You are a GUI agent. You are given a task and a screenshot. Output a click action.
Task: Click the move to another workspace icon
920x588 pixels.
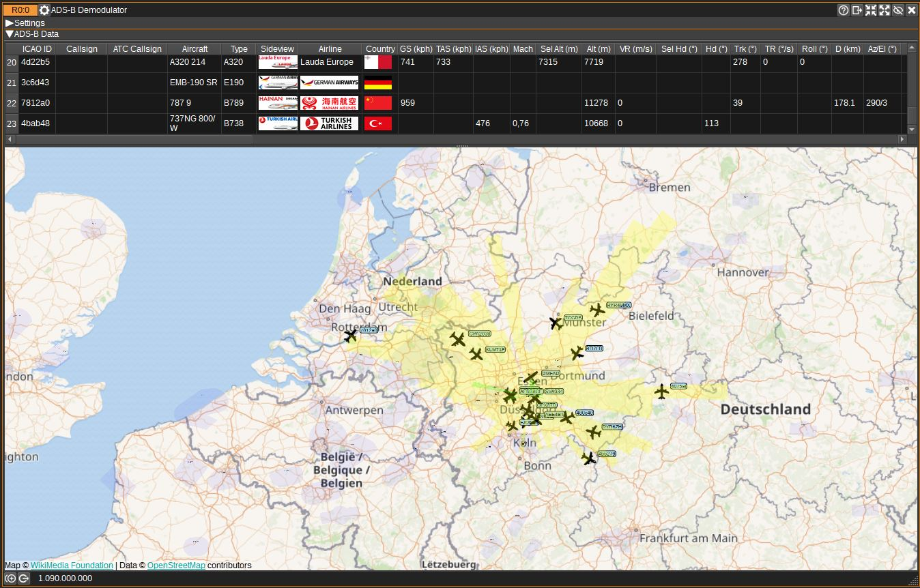[857, 10]
